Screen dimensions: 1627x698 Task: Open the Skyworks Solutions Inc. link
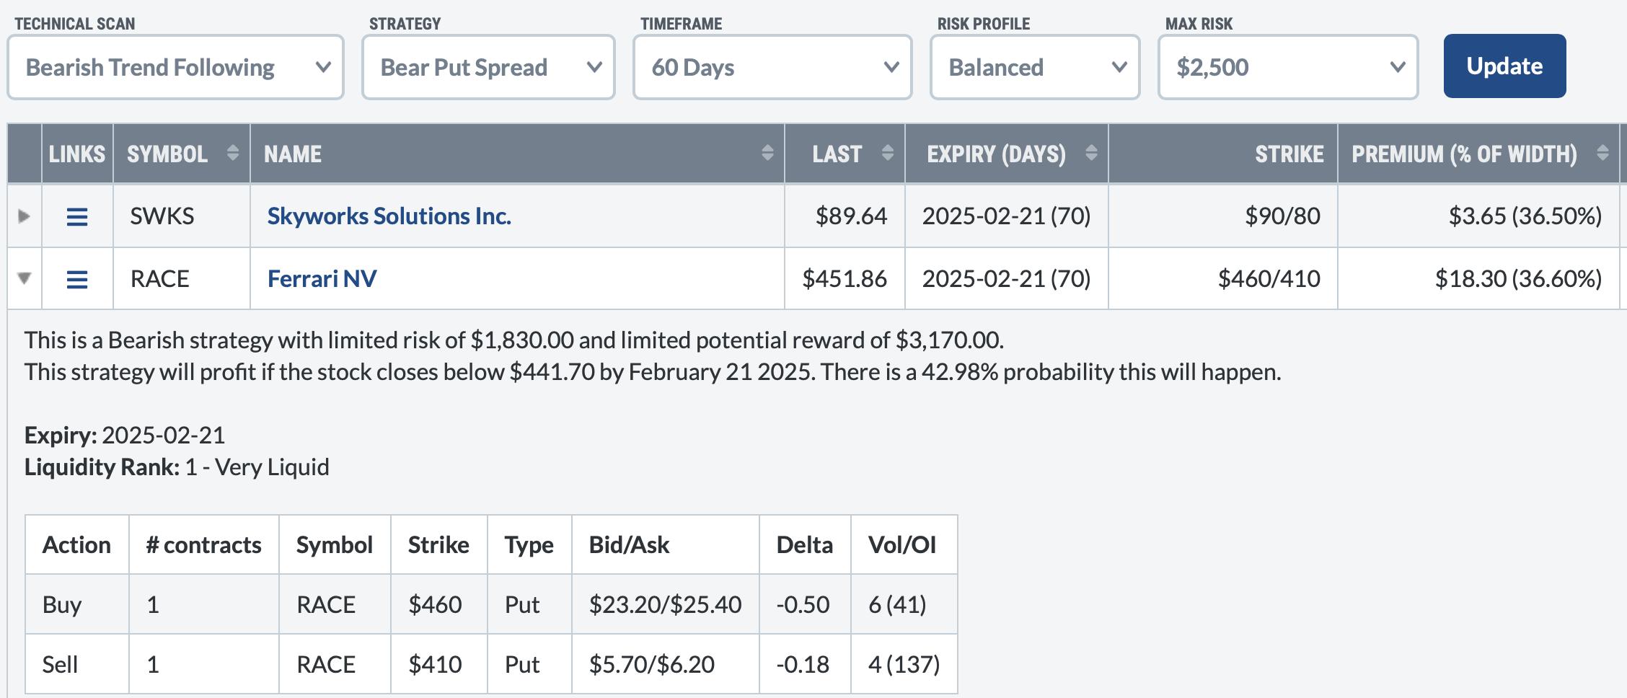pos(389,216)
